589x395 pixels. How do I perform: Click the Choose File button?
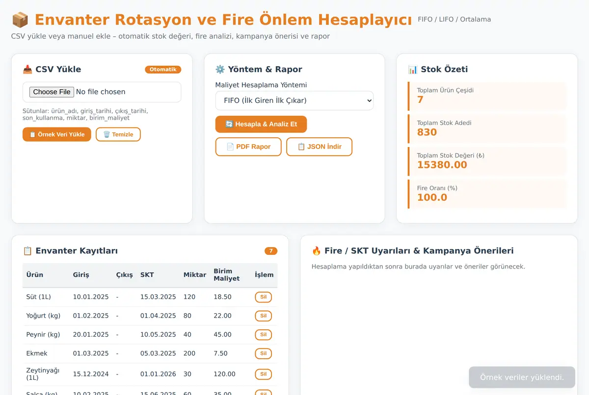[52, 92]
